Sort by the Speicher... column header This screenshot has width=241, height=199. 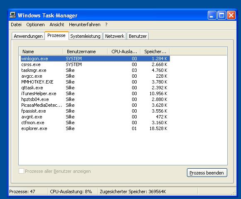(155, 52)
